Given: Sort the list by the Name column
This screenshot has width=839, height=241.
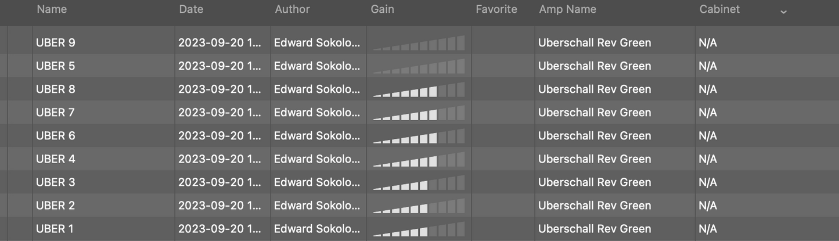Looking at the screenshot, I should click(51, 9).
